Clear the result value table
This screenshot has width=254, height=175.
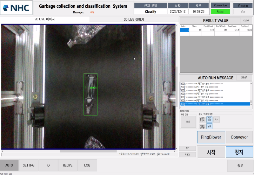[x=246, y=20]
